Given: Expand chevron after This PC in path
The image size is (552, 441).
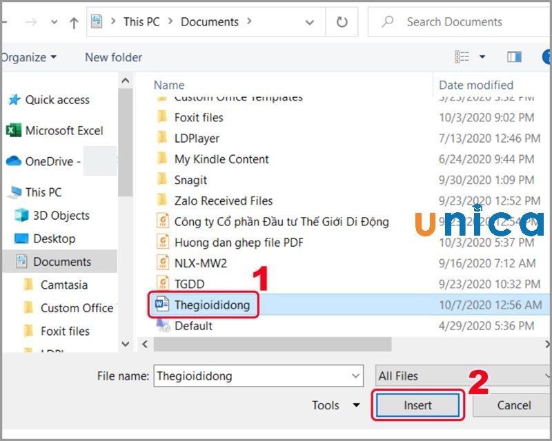Looking at the screenshot, I should tap(170, 21).
